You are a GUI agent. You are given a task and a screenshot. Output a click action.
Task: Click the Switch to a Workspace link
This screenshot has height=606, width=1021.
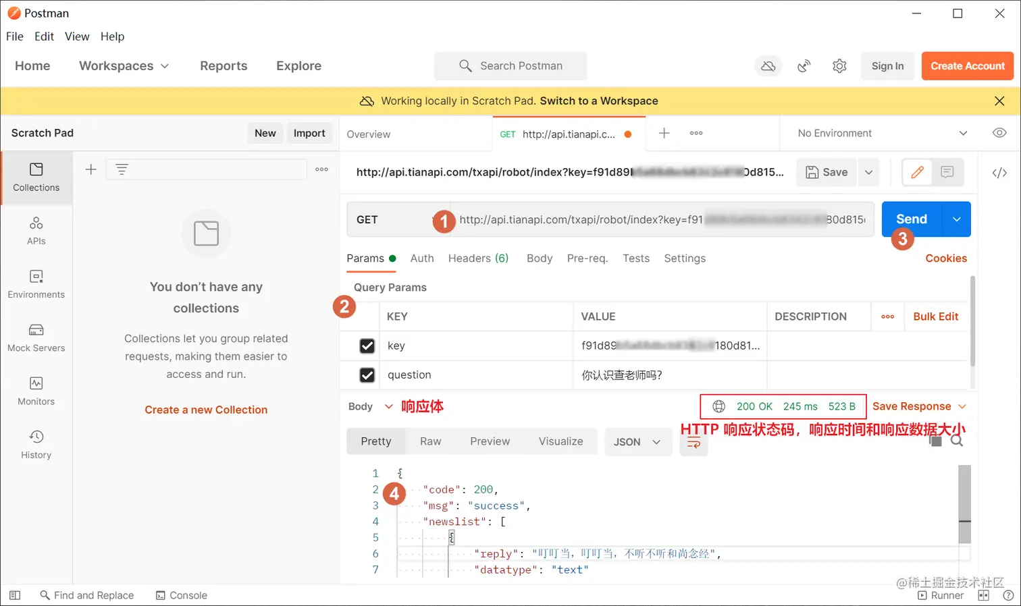coord(599,101)
